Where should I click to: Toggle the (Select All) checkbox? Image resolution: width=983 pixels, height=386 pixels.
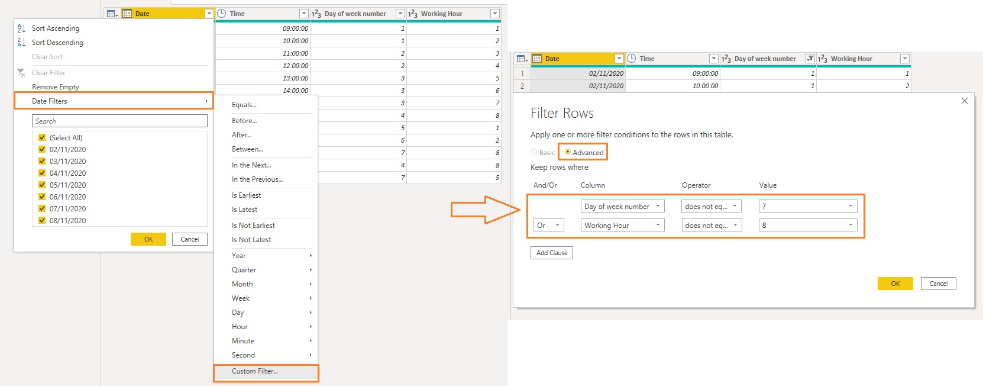[x=42, y=137]
